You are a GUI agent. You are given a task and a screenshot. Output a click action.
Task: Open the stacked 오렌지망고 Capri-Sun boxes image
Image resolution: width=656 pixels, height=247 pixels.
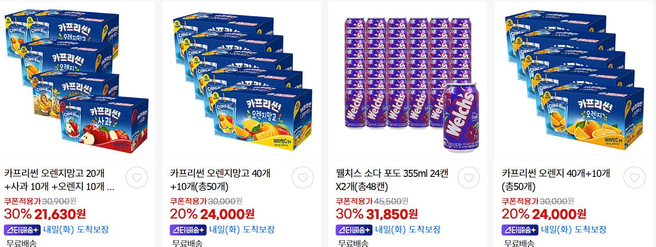tap(242, 81)
